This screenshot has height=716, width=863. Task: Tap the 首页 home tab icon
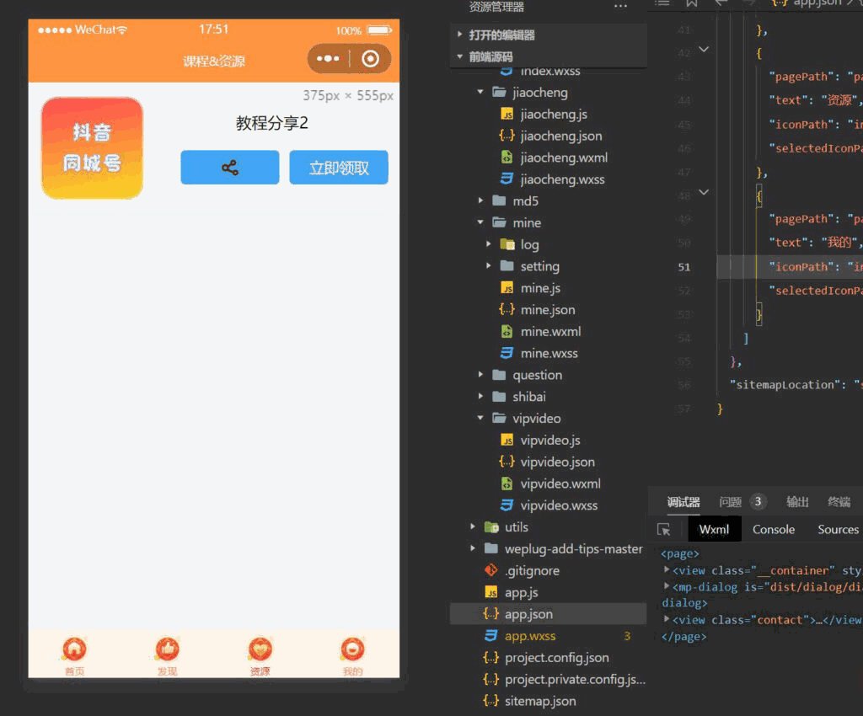click(75, 650)
